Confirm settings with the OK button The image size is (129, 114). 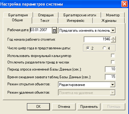[x=38, y=107]
